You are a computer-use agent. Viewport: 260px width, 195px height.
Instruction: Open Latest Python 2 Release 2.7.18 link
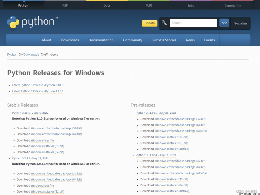(x=38, y=91)
